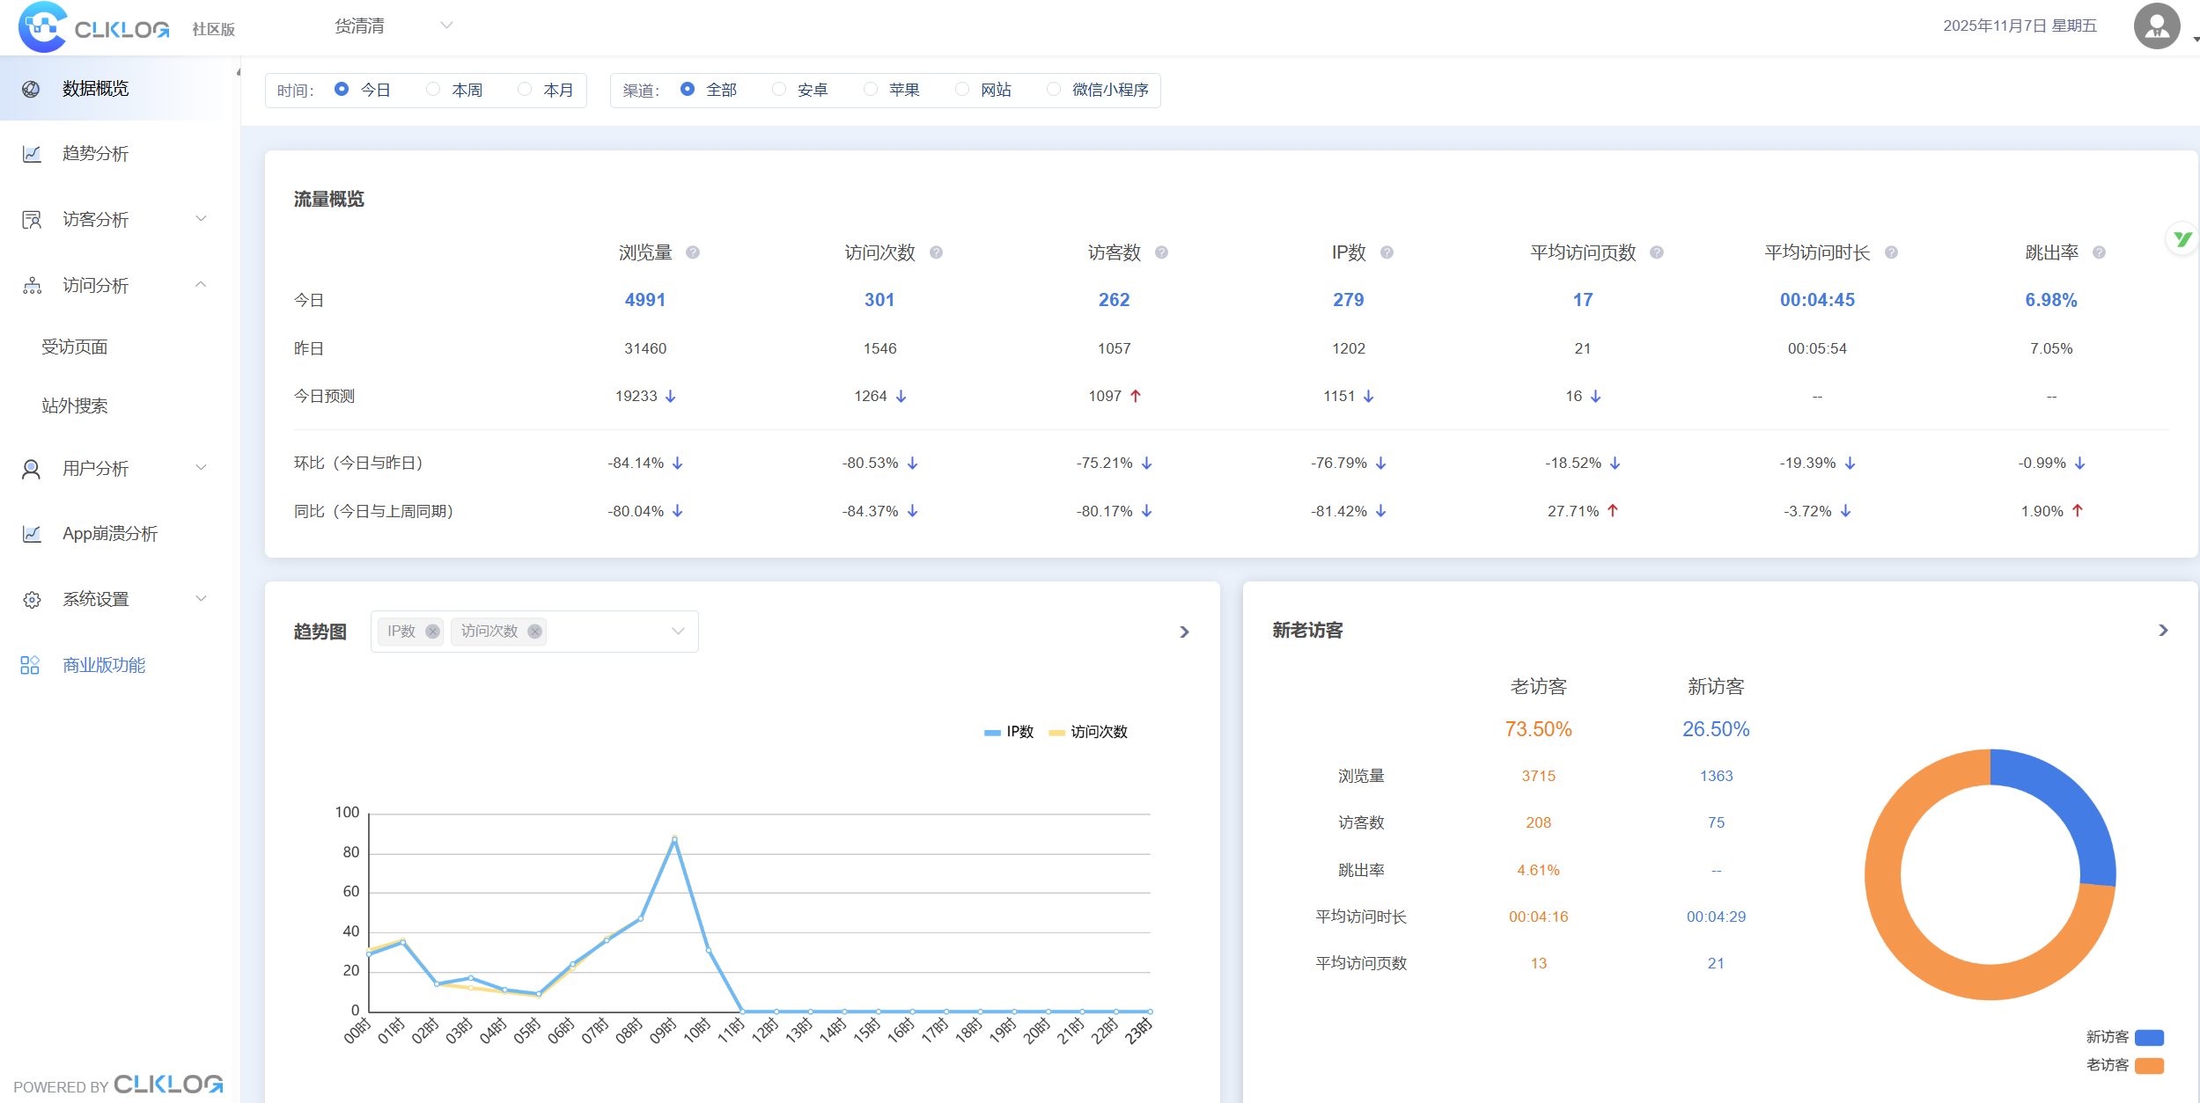Select the 安卓 channel radio button
Screen dimensions: 2200x1103
(x=779, y=90)
